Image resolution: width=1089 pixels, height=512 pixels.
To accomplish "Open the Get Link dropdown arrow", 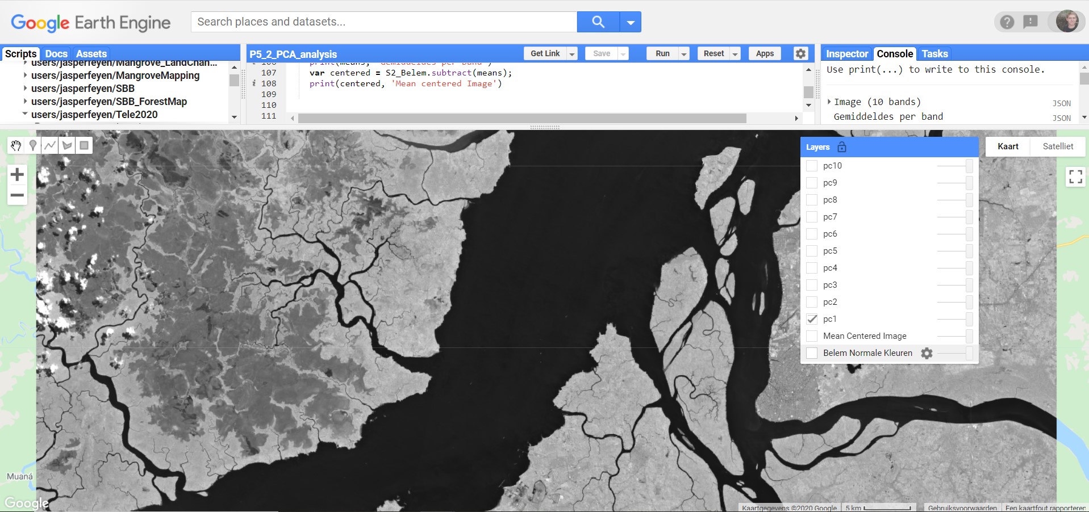I will [572, 54].
